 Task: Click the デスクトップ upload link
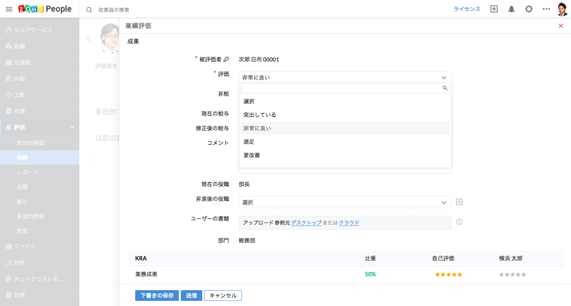(x=306, y=223)
